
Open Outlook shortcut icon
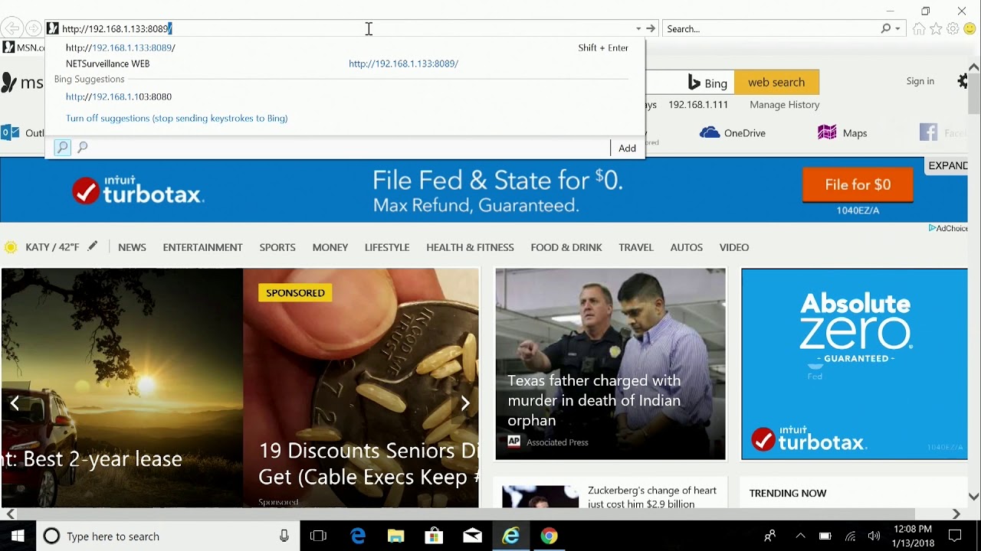[10, 132]
